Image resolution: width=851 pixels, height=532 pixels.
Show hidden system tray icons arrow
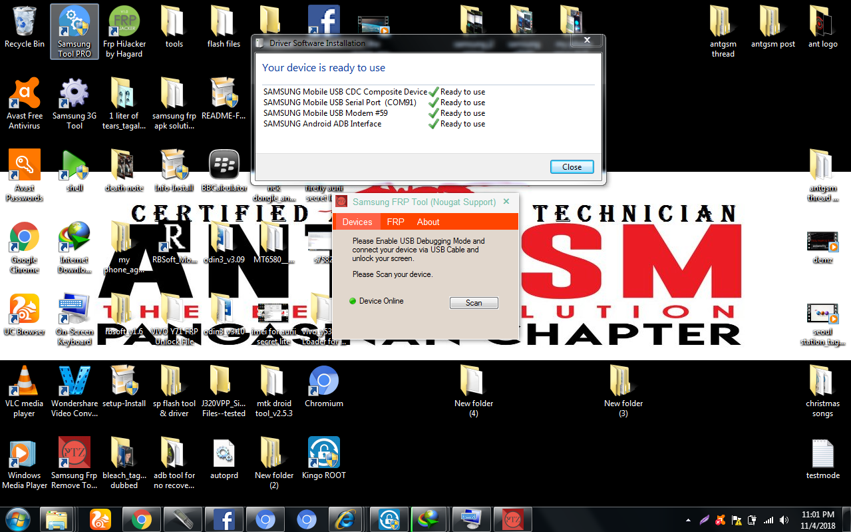click(688, 520)
